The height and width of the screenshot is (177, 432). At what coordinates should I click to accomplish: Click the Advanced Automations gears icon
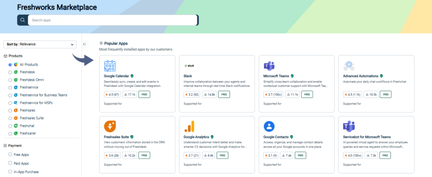pos(349,66)
